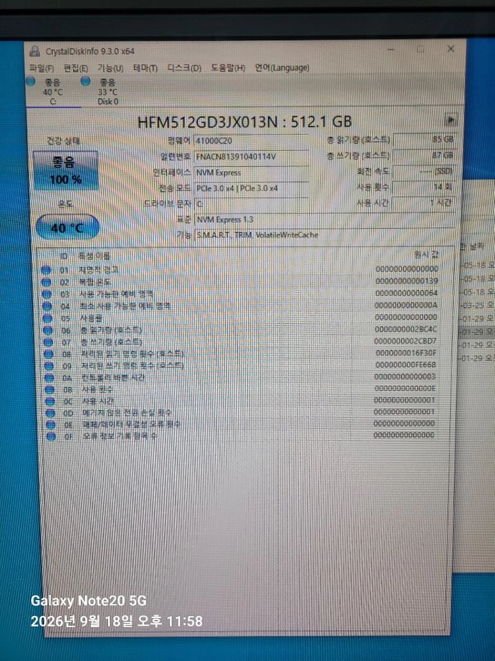This screenshot has height=661, width=495.
Task: Click the status dot for attribute 0B
Action: click(49, 389)
